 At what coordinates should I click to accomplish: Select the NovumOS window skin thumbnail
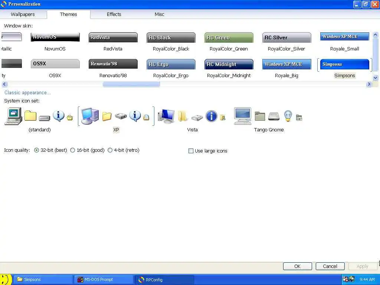[x=55, y=37]
